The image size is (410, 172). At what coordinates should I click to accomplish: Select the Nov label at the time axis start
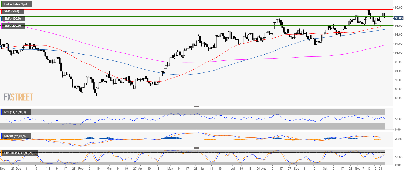pyautogui.click(x=3, y=169)
